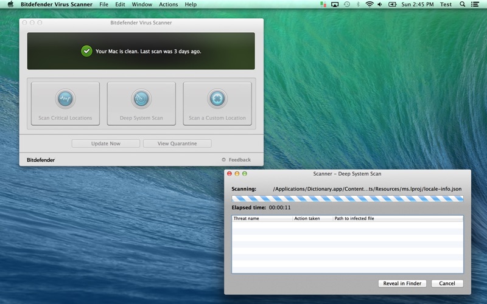
Task: Open Spotlight search magnifier in menu bar
Action: tap(462, 4)
